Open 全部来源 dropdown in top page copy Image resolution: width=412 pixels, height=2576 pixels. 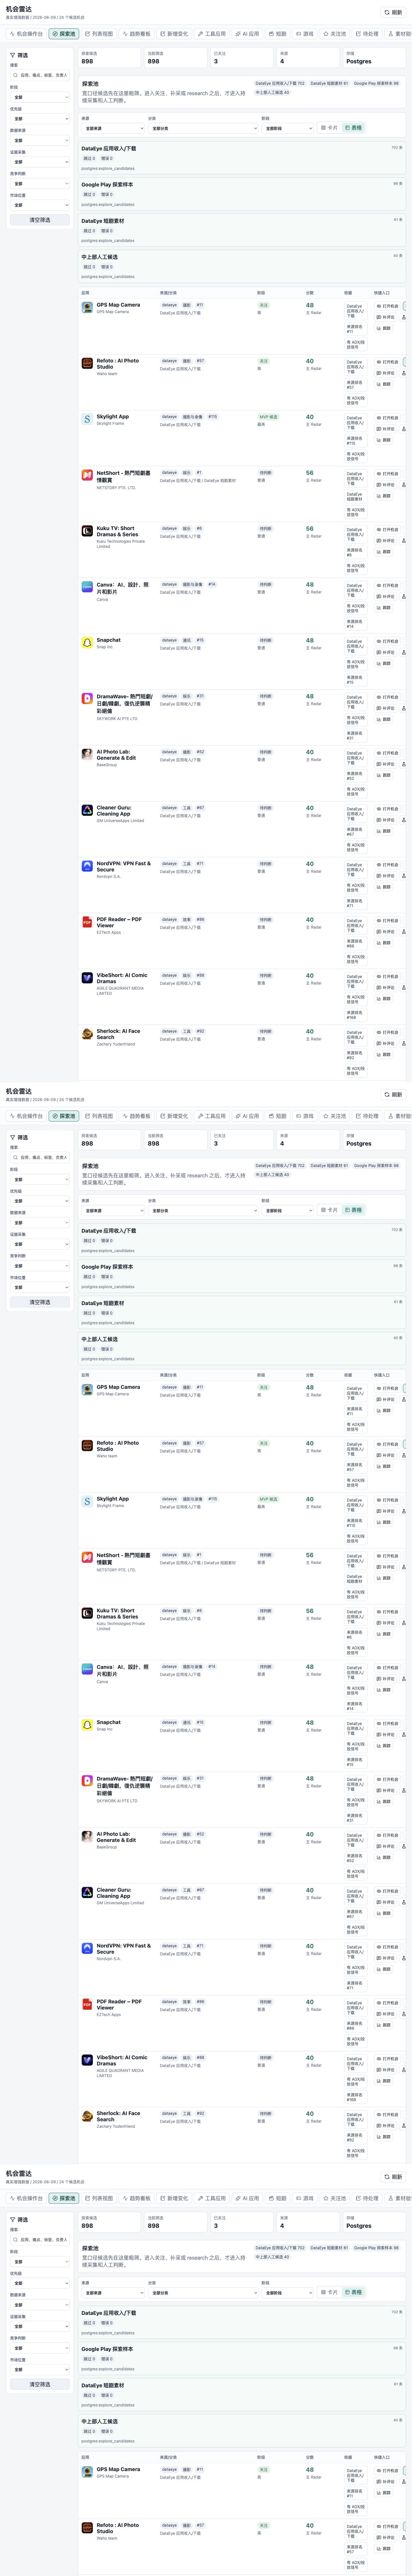(x=113, y=128)
